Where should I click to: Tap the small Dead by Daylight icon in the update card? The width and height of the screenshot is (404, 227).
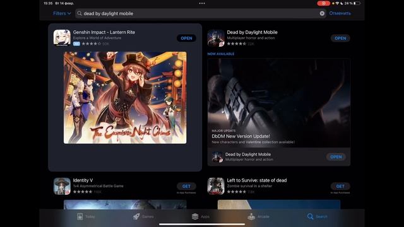[x=217, y=157]
